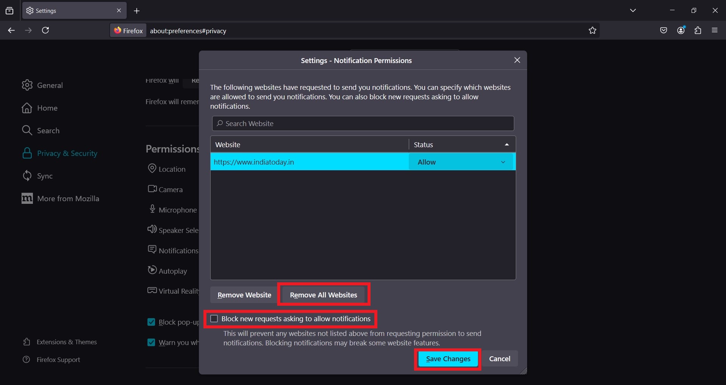Viewport: 726px width, 385px height.
Task: Click the Firefox identity icon in address bar
Action: [129, 31]
